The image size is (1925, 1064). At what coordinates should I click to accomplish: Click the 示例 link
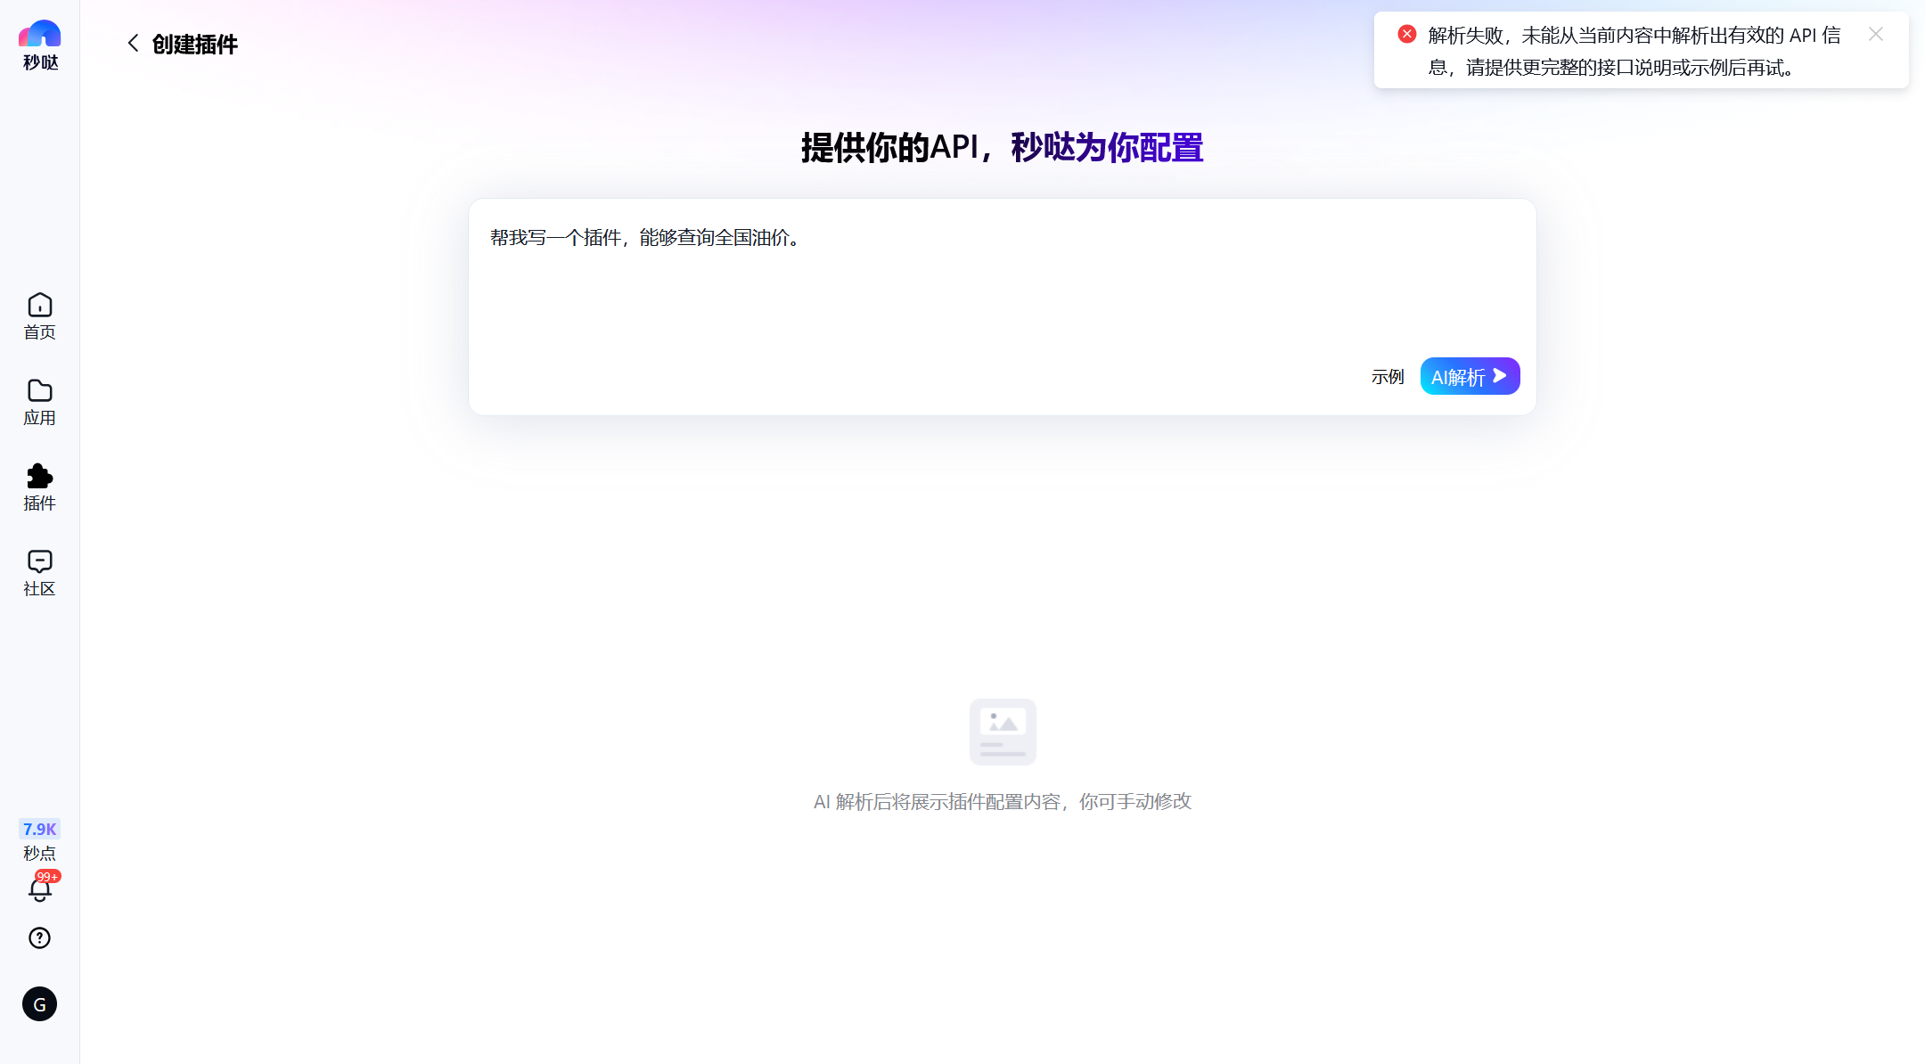pos(1388,377)
